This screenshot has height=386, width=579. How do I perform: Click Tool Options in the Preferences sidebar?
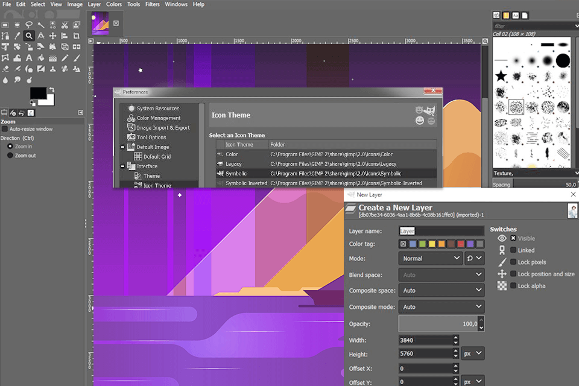pos(153,137)
